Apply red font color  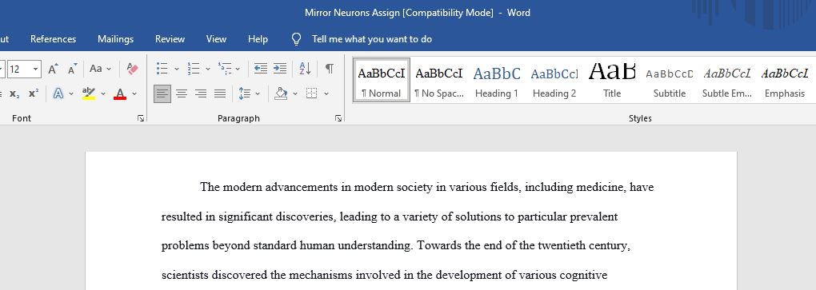coord(120,93)
